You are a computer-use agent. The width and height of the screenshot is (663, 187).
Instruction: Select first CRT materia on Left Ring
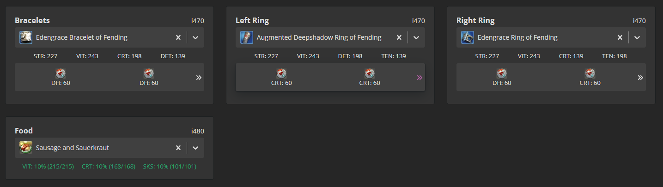point(281,73)
